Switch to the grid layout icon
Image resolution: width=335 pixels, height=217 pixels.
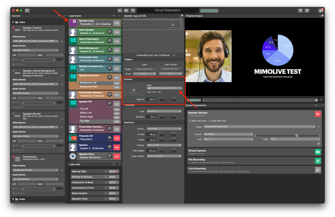tap(307, 10)
